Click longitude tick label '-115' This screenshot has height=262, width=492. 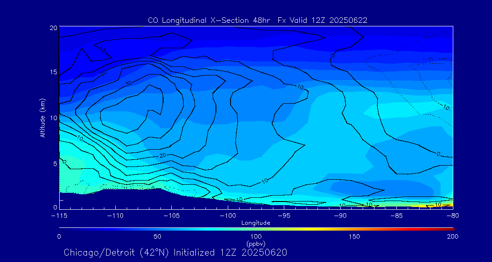click(59, 216)
